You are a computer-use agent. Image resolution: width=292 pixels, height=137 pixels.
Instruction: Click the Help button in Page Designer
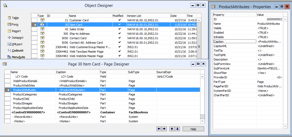click(x=193, y=129)
